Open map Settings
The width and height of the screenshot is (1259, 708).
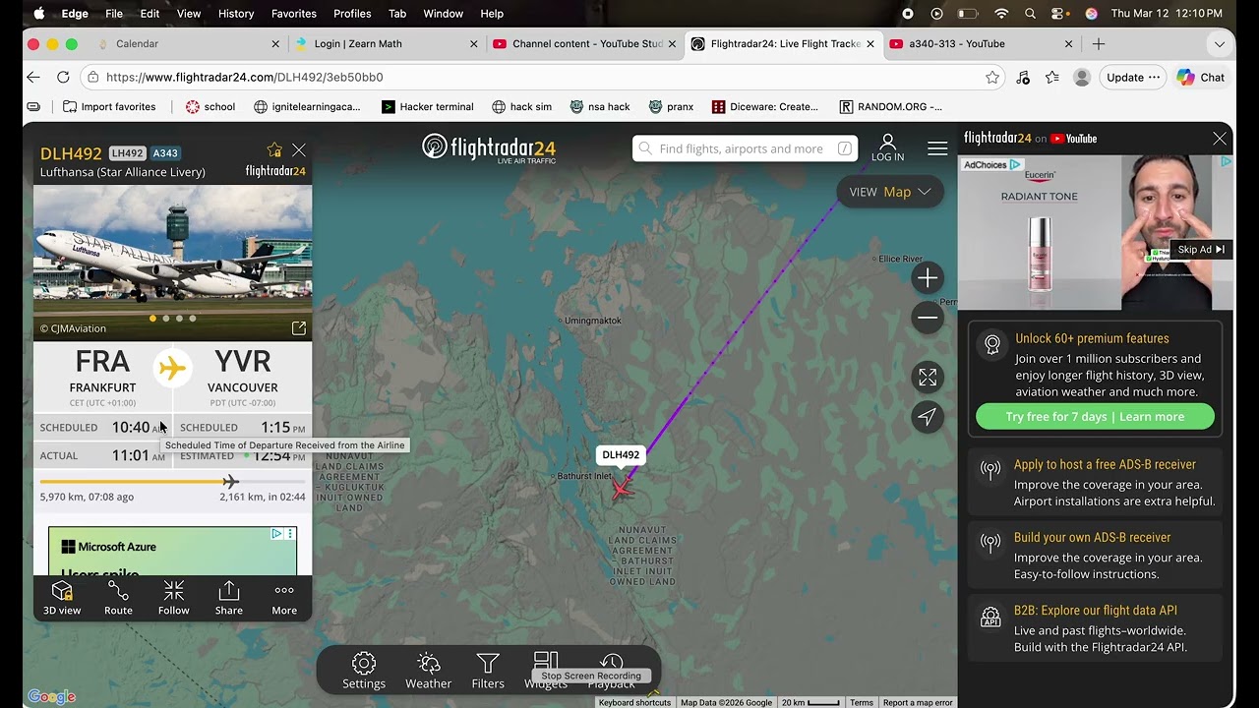(364, 672)
